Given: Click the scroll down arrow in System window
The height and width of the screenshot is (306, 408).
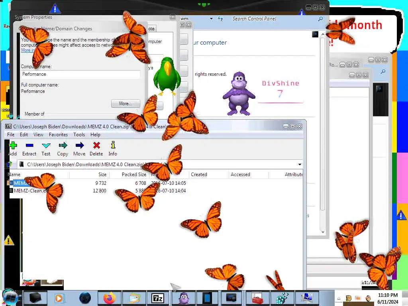Looking at the screenshot, I should 323,231.
